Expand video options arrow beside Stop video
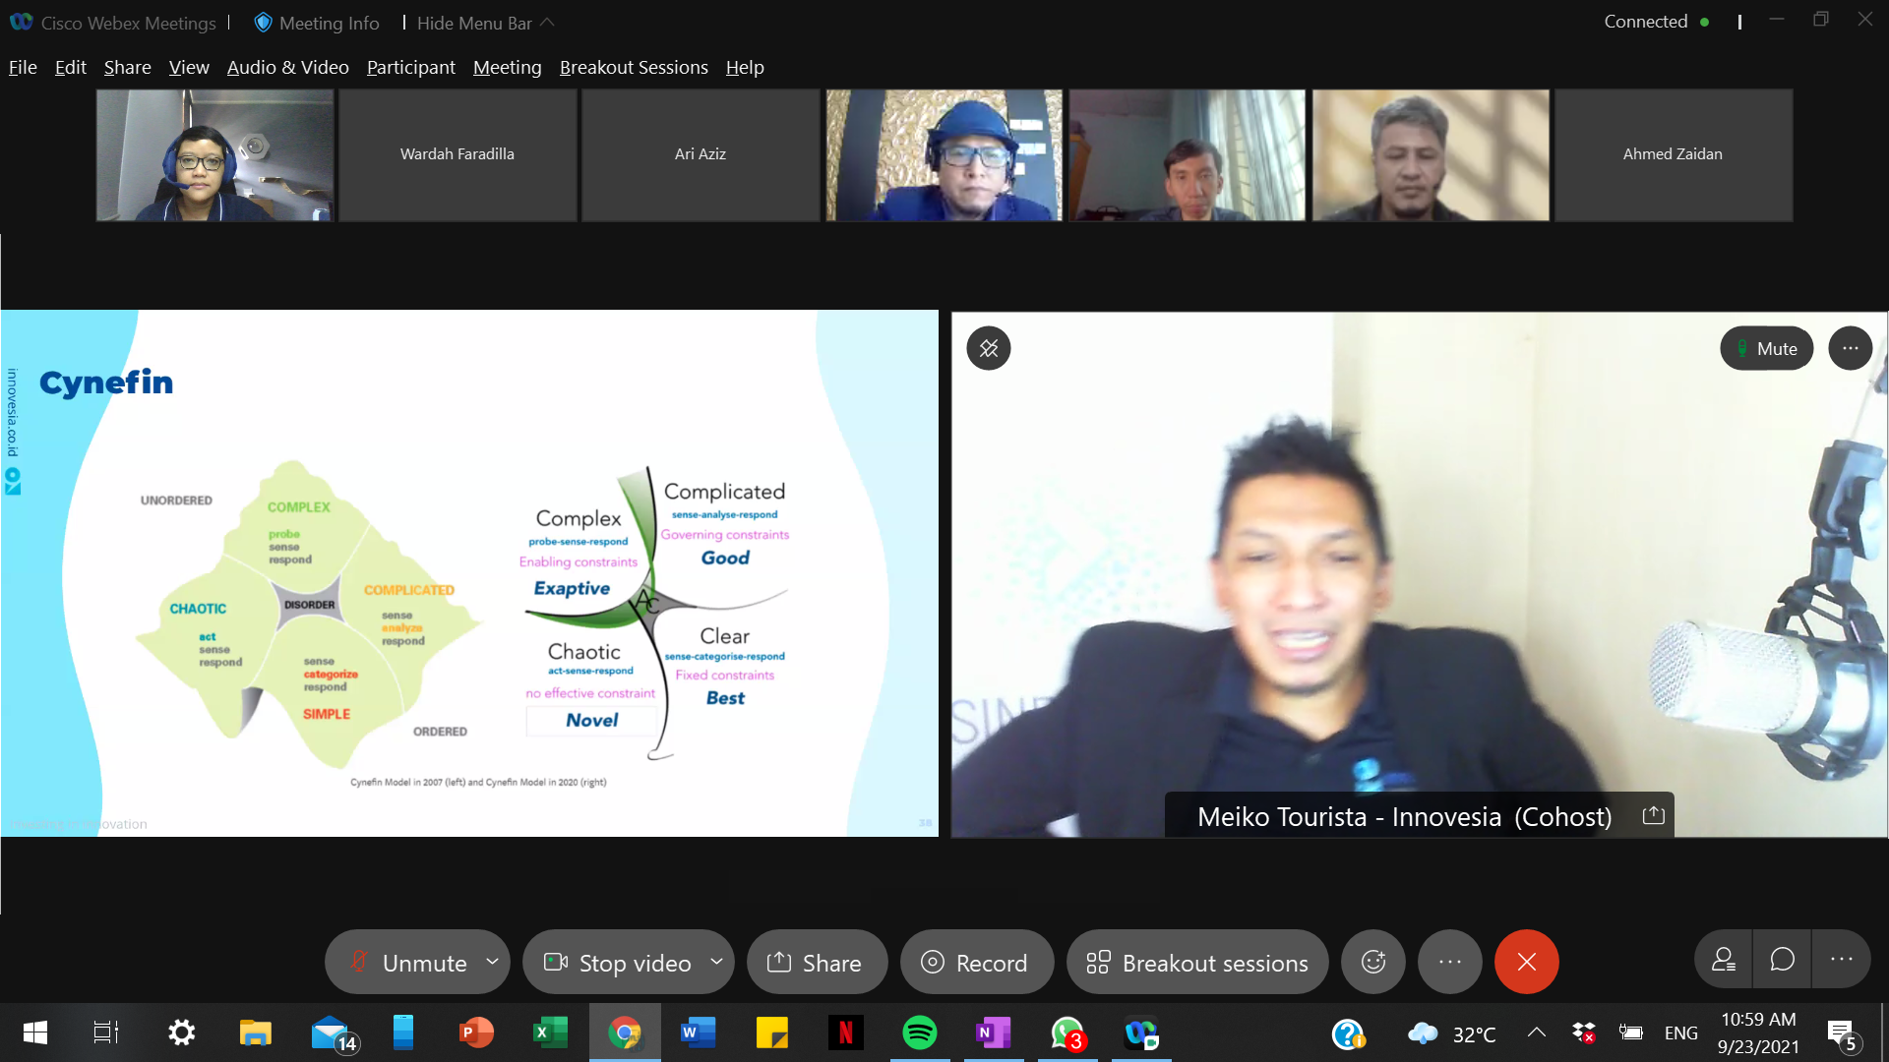Image resolution: width=1889 pixels, height=1062 pixels. 716,961
